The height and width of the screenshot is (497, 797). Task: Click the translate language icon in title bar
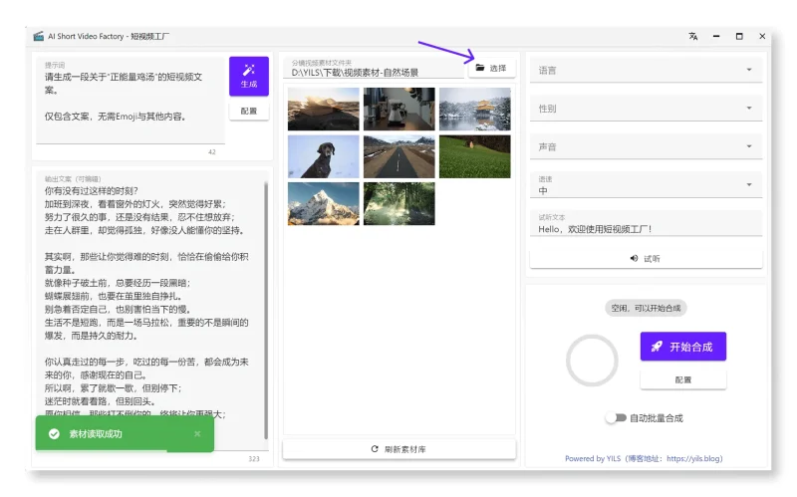pos(692,36)
